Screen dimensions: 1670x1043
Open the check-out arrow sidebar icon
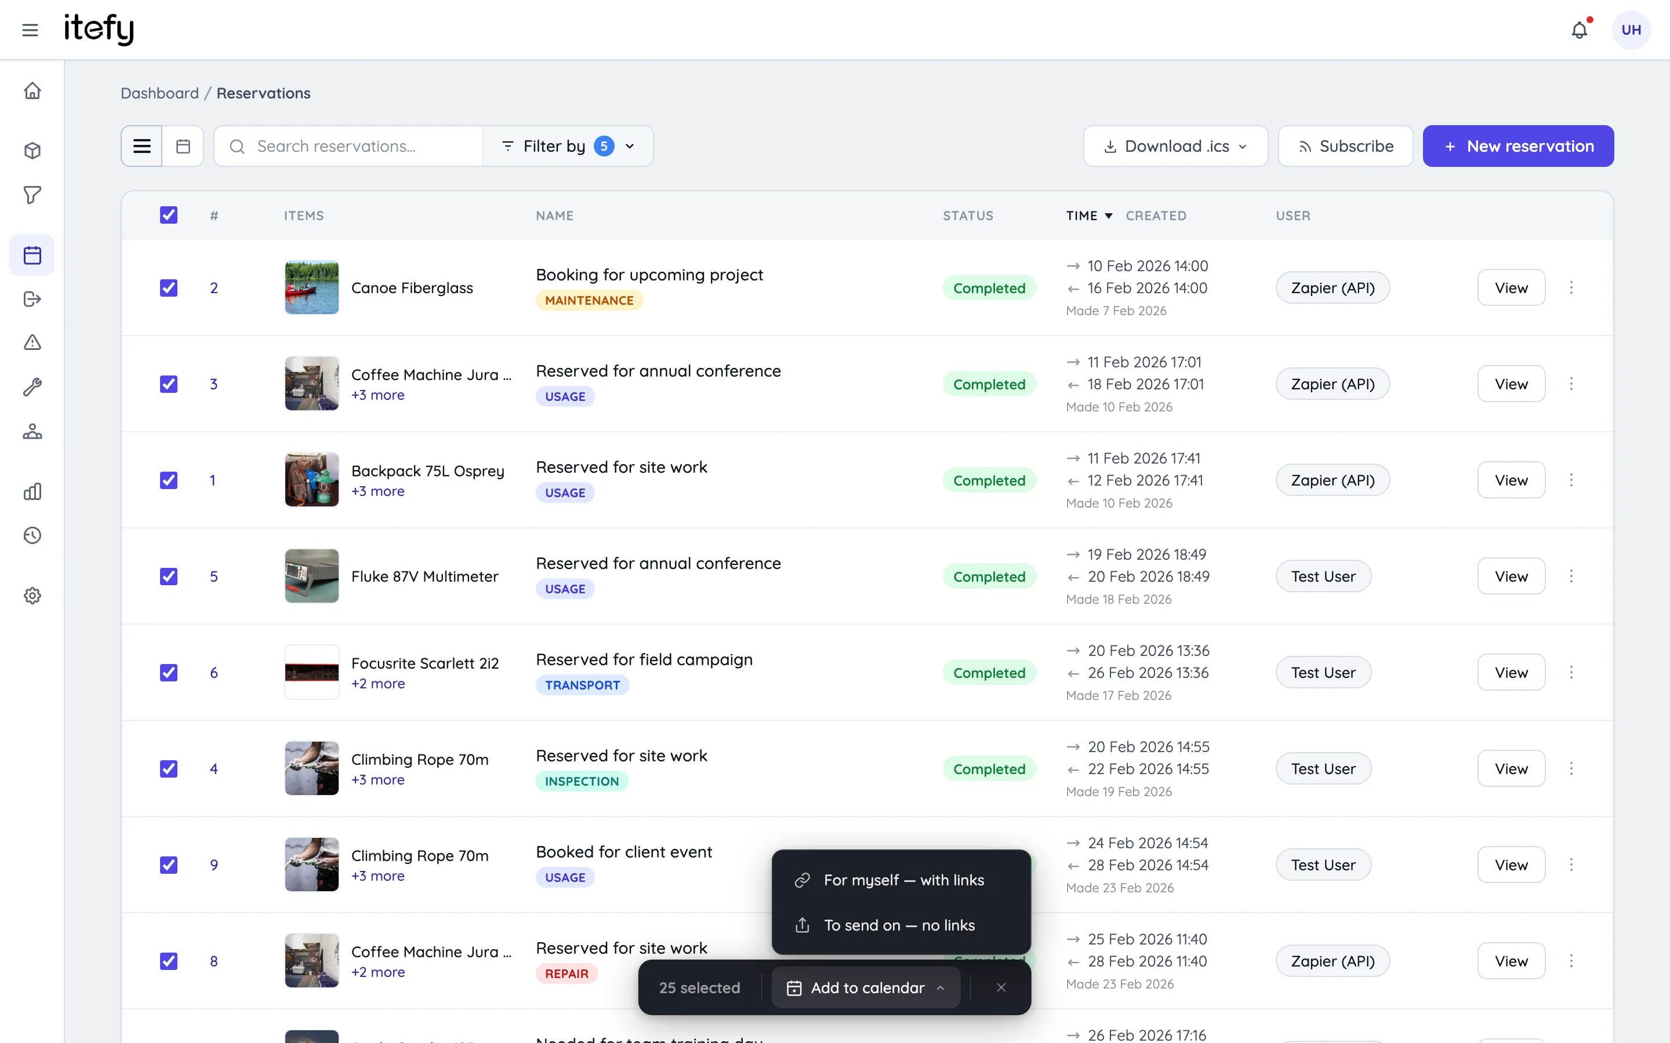coord(32,298)
